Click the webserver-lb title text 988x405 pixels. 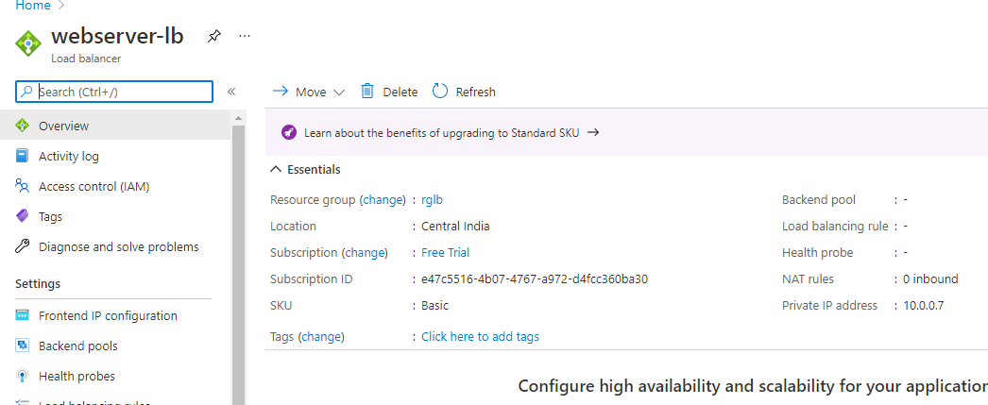click(117, 36)
